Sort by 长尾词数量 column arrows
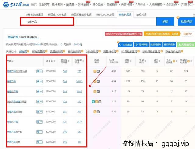Viewport: 195px width, 149px height. pyautogui.click(x=83, y=61)
